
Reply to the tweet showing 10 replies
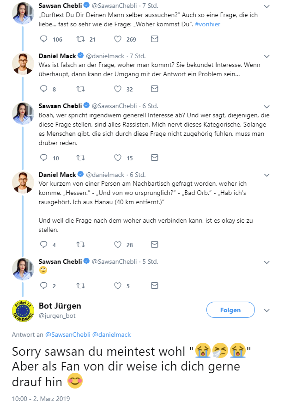coord(43,158)
